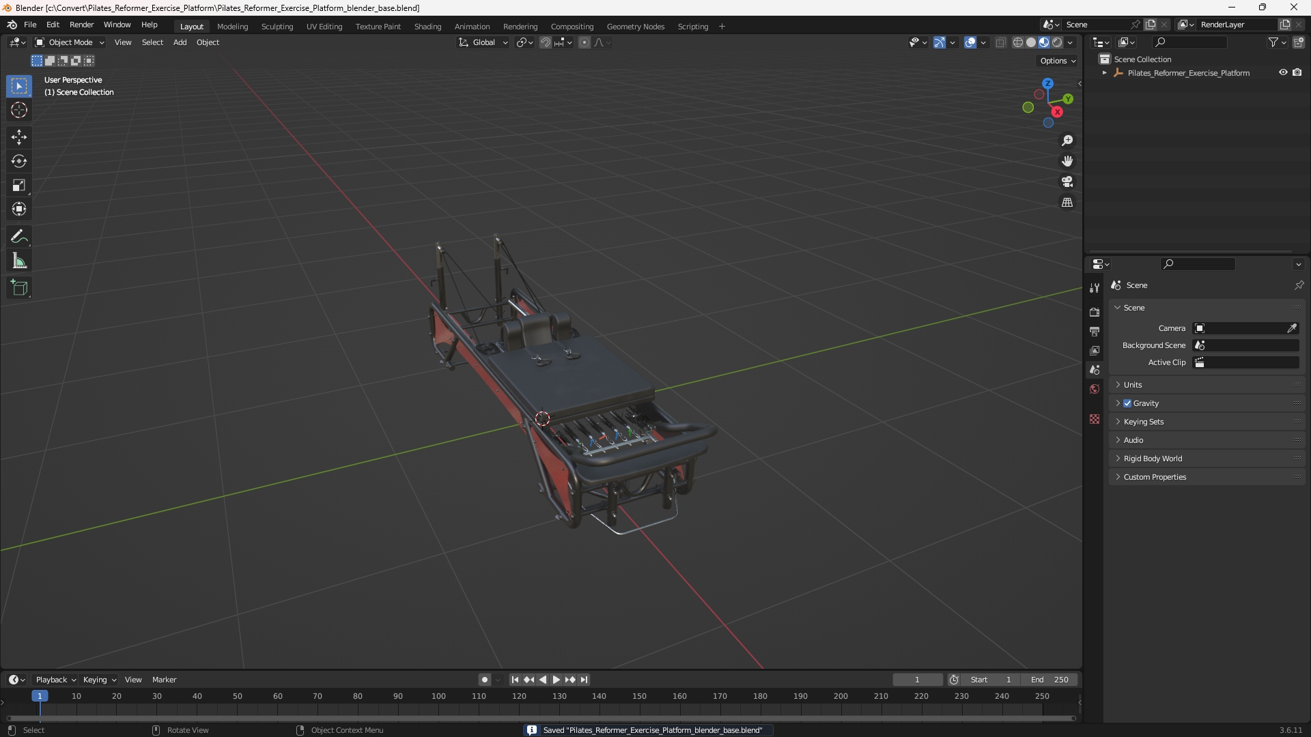Expand the Units panel
The width and height of the screenshot is (1311, 737).
[1133, 385]
